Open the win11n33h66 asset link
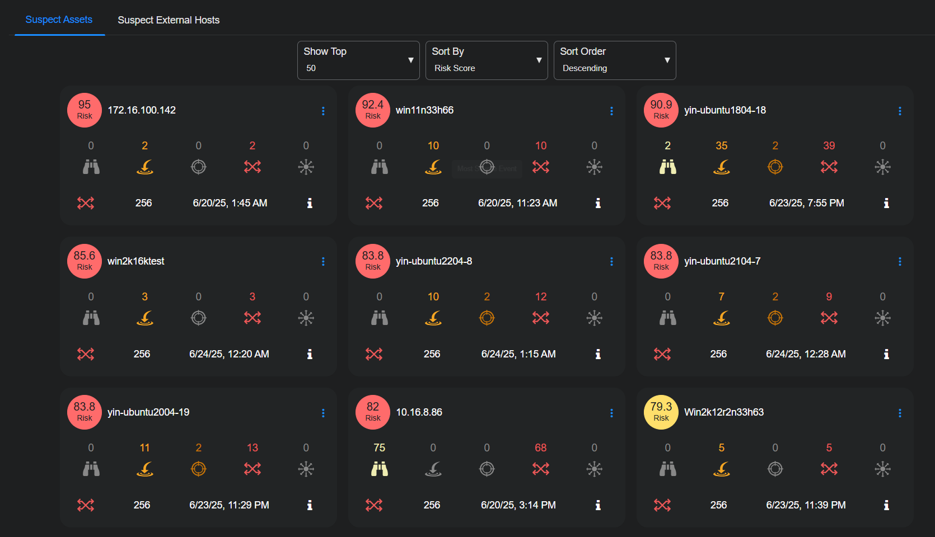The height and width of the screenshot is (537, 935). coord(424,110)
